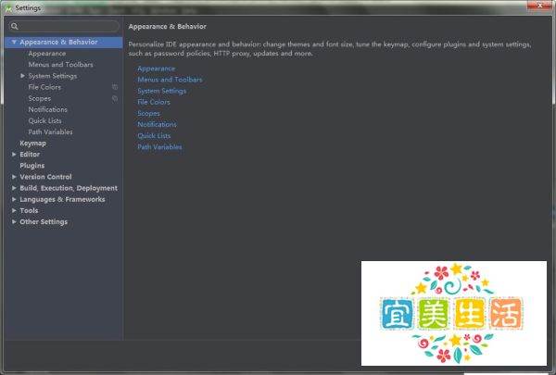Image resolution: width=556 pixels, height=375 pixels.
Task: Follow the Appearance link in main panel
Action: pos(157,69)
